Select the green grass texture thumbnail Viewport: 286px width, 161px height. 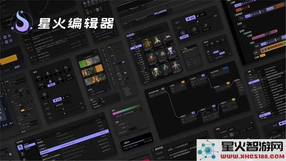click(83, 64)
